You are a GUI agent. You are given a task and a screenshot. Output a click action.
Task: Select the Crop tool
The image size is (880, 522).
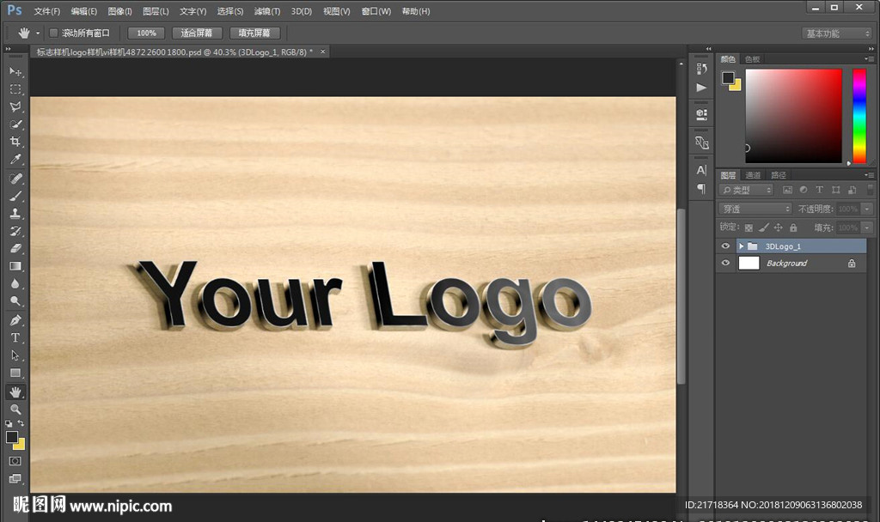point(15,142)
